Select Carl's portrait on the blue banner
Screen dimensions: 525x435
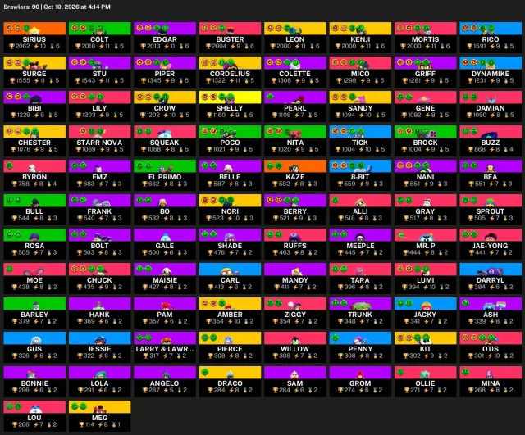(229, 271)
